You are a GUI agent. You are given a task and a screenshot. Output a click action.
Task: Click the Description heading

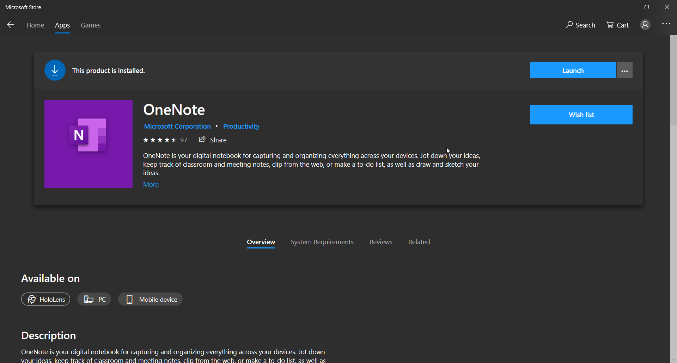[49, 336]
